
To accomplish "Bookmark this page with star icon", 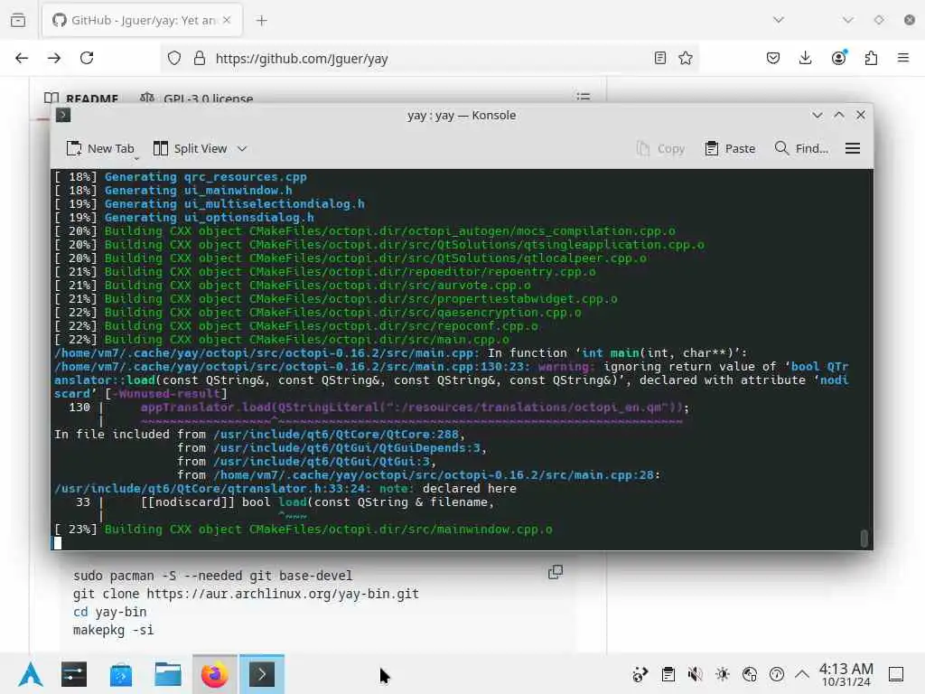I will pyautogui.click(x=686, y=58).
